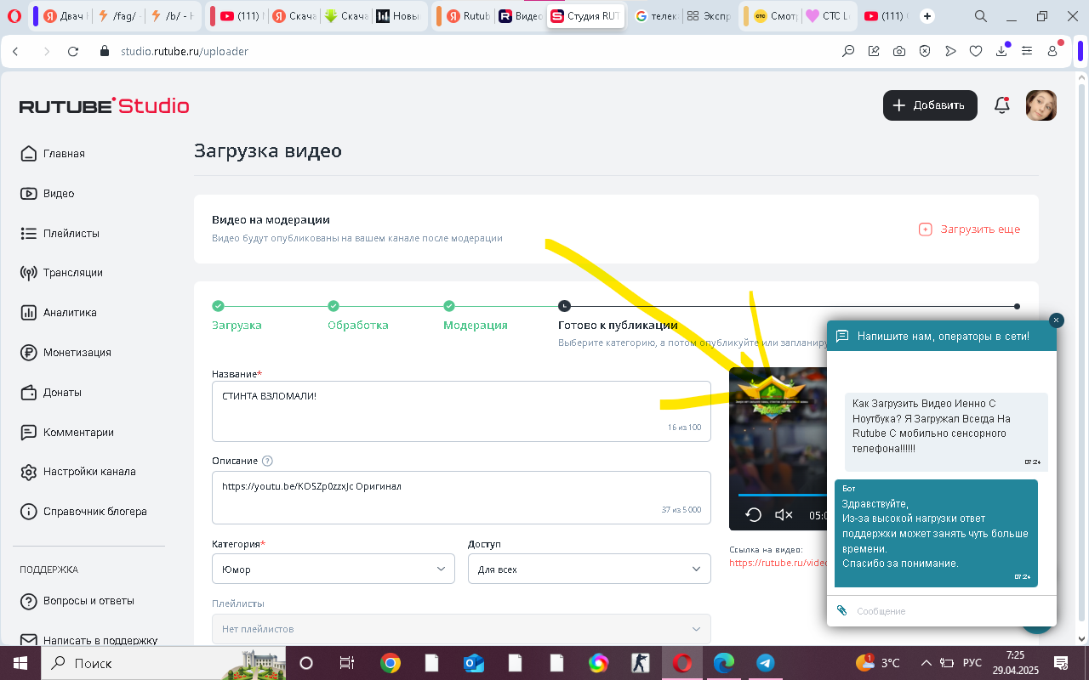Image resolution: width=1089 pixels, height=680 pixels.
Task: Click the Справочник блогера info icon
Action: [28, 512]
